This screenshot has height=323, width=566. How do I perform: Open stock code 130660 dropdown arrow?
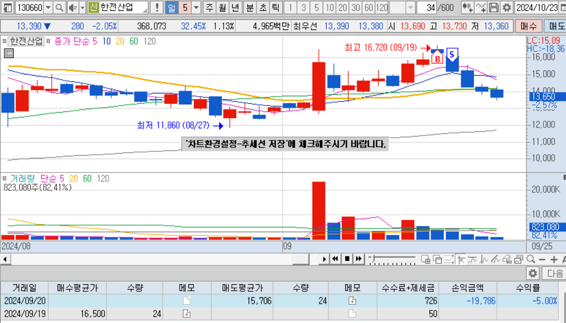pos(48,8)
